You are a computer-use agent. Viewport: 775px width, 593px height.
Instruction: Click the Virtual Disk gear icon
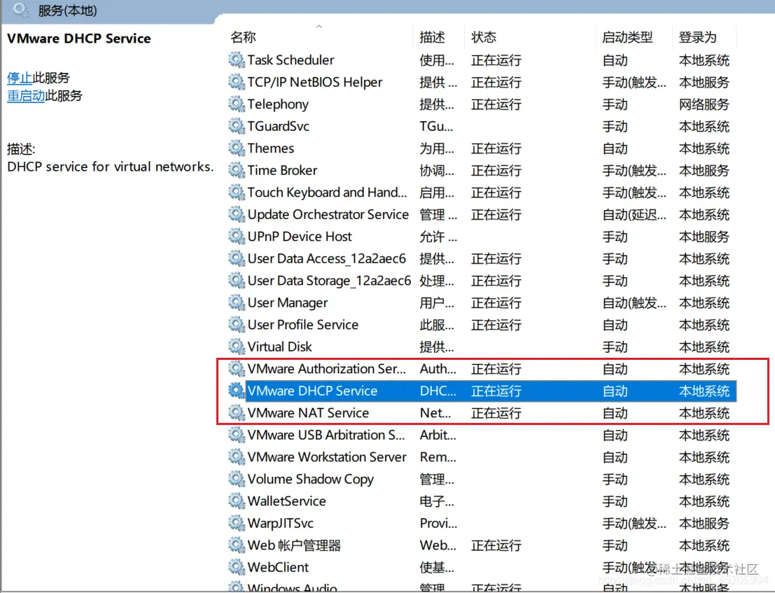pyautogui.click(x=236, y=347)
